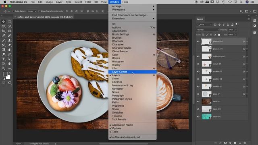The height and width of the screenshot is (145, 258).
Task: Click the Opacity 100% value field
Action: click(231, 30)
